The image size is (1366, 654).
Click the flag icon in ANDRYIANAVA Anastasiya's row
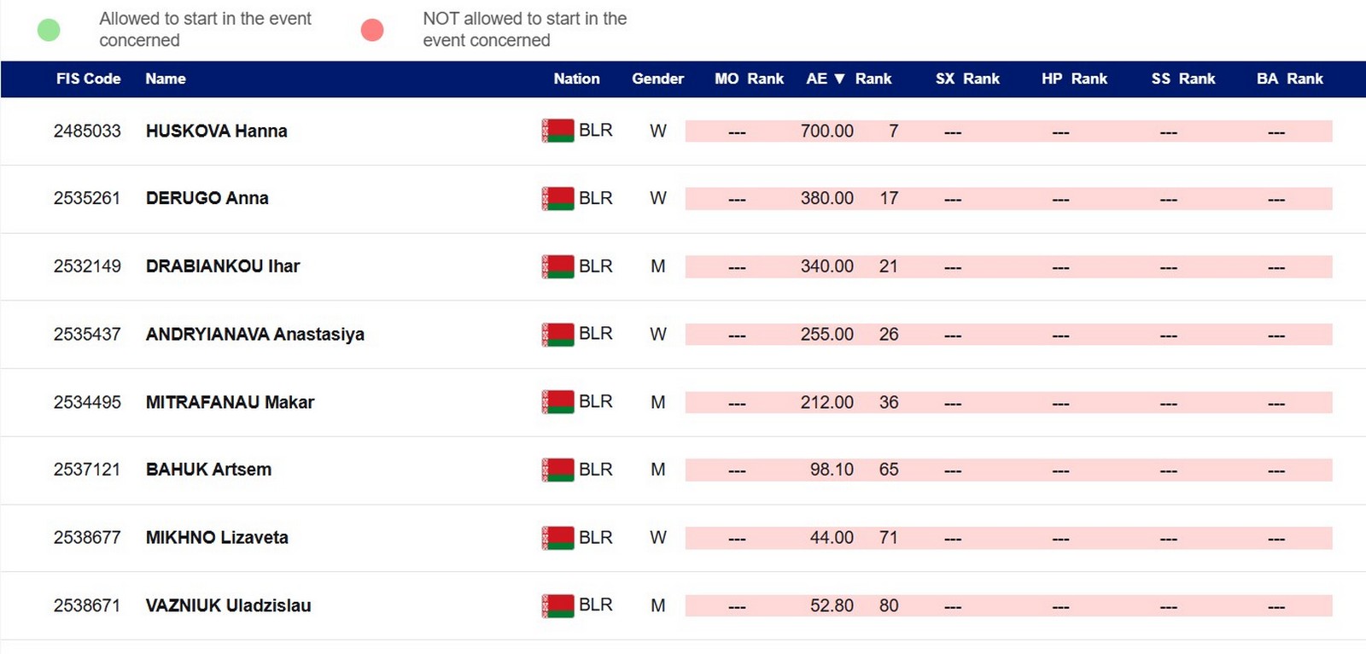[557, 334]
